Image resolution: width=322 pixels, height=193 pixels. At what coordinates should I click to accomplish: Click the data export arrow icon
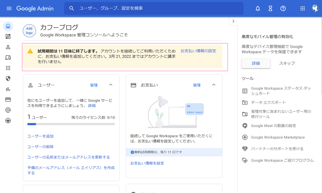click(245, 102)
